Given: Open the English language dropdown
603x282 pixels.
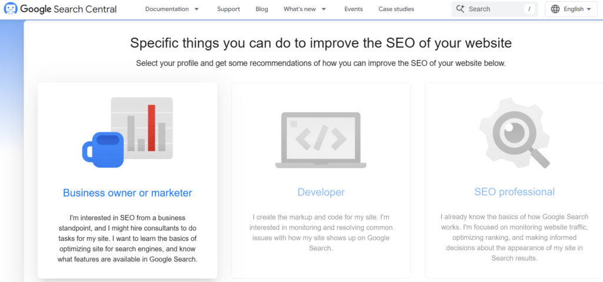Looking at the screenshot, I should pyautogui.click(x=571, y=9).
